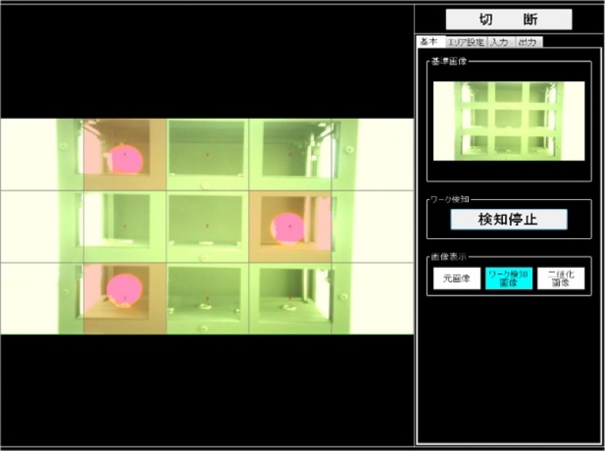Click the 切断 disconnect button
The width and height of the screenshot is (605, 451).
509,20
